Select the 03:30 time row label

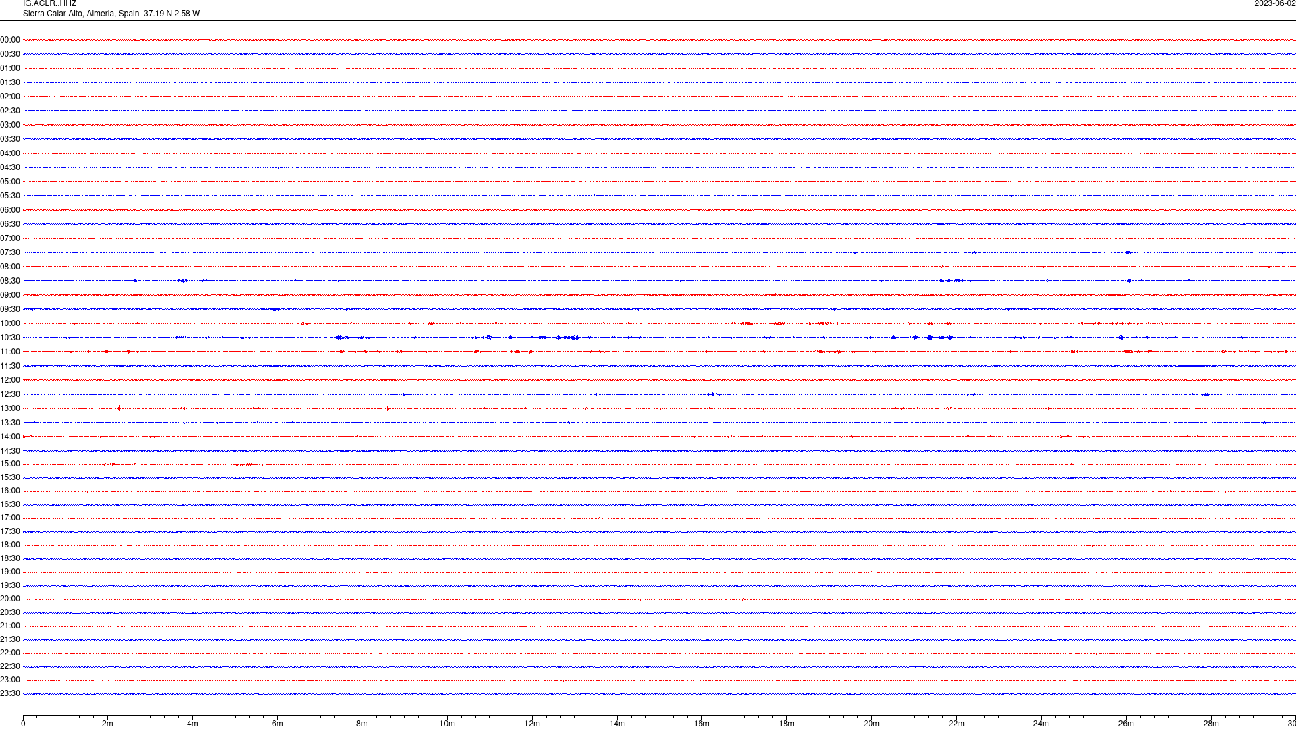[x=10, y=139]
